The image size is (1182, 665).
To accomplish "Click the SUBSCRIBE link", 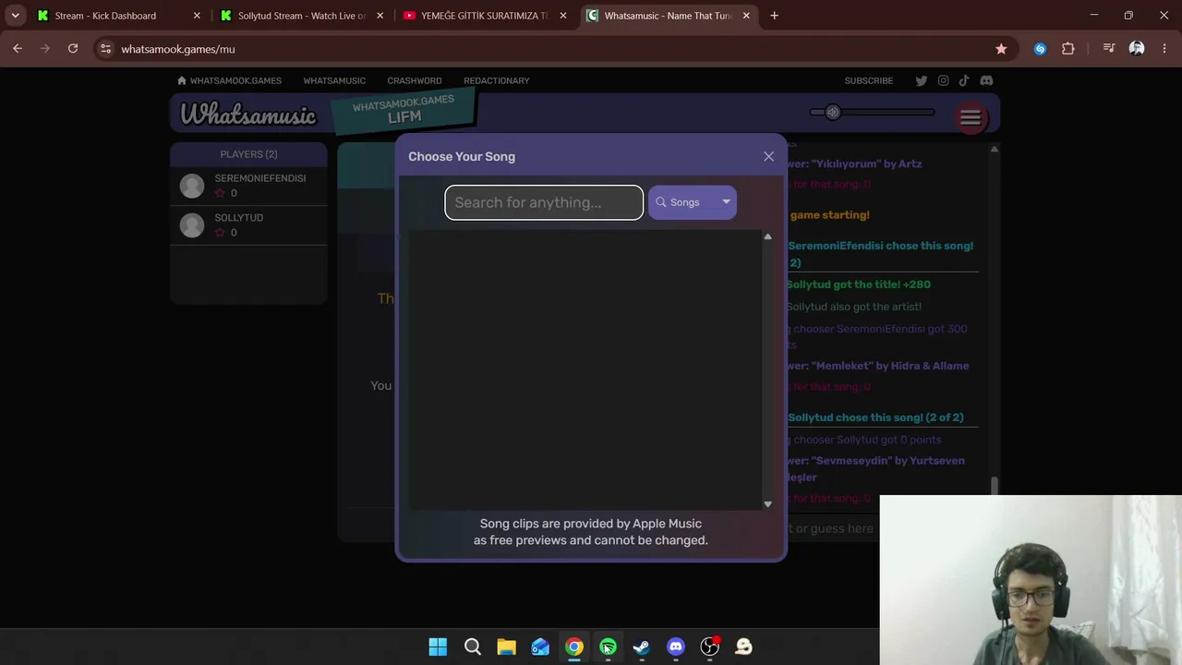I will (869, 80).
